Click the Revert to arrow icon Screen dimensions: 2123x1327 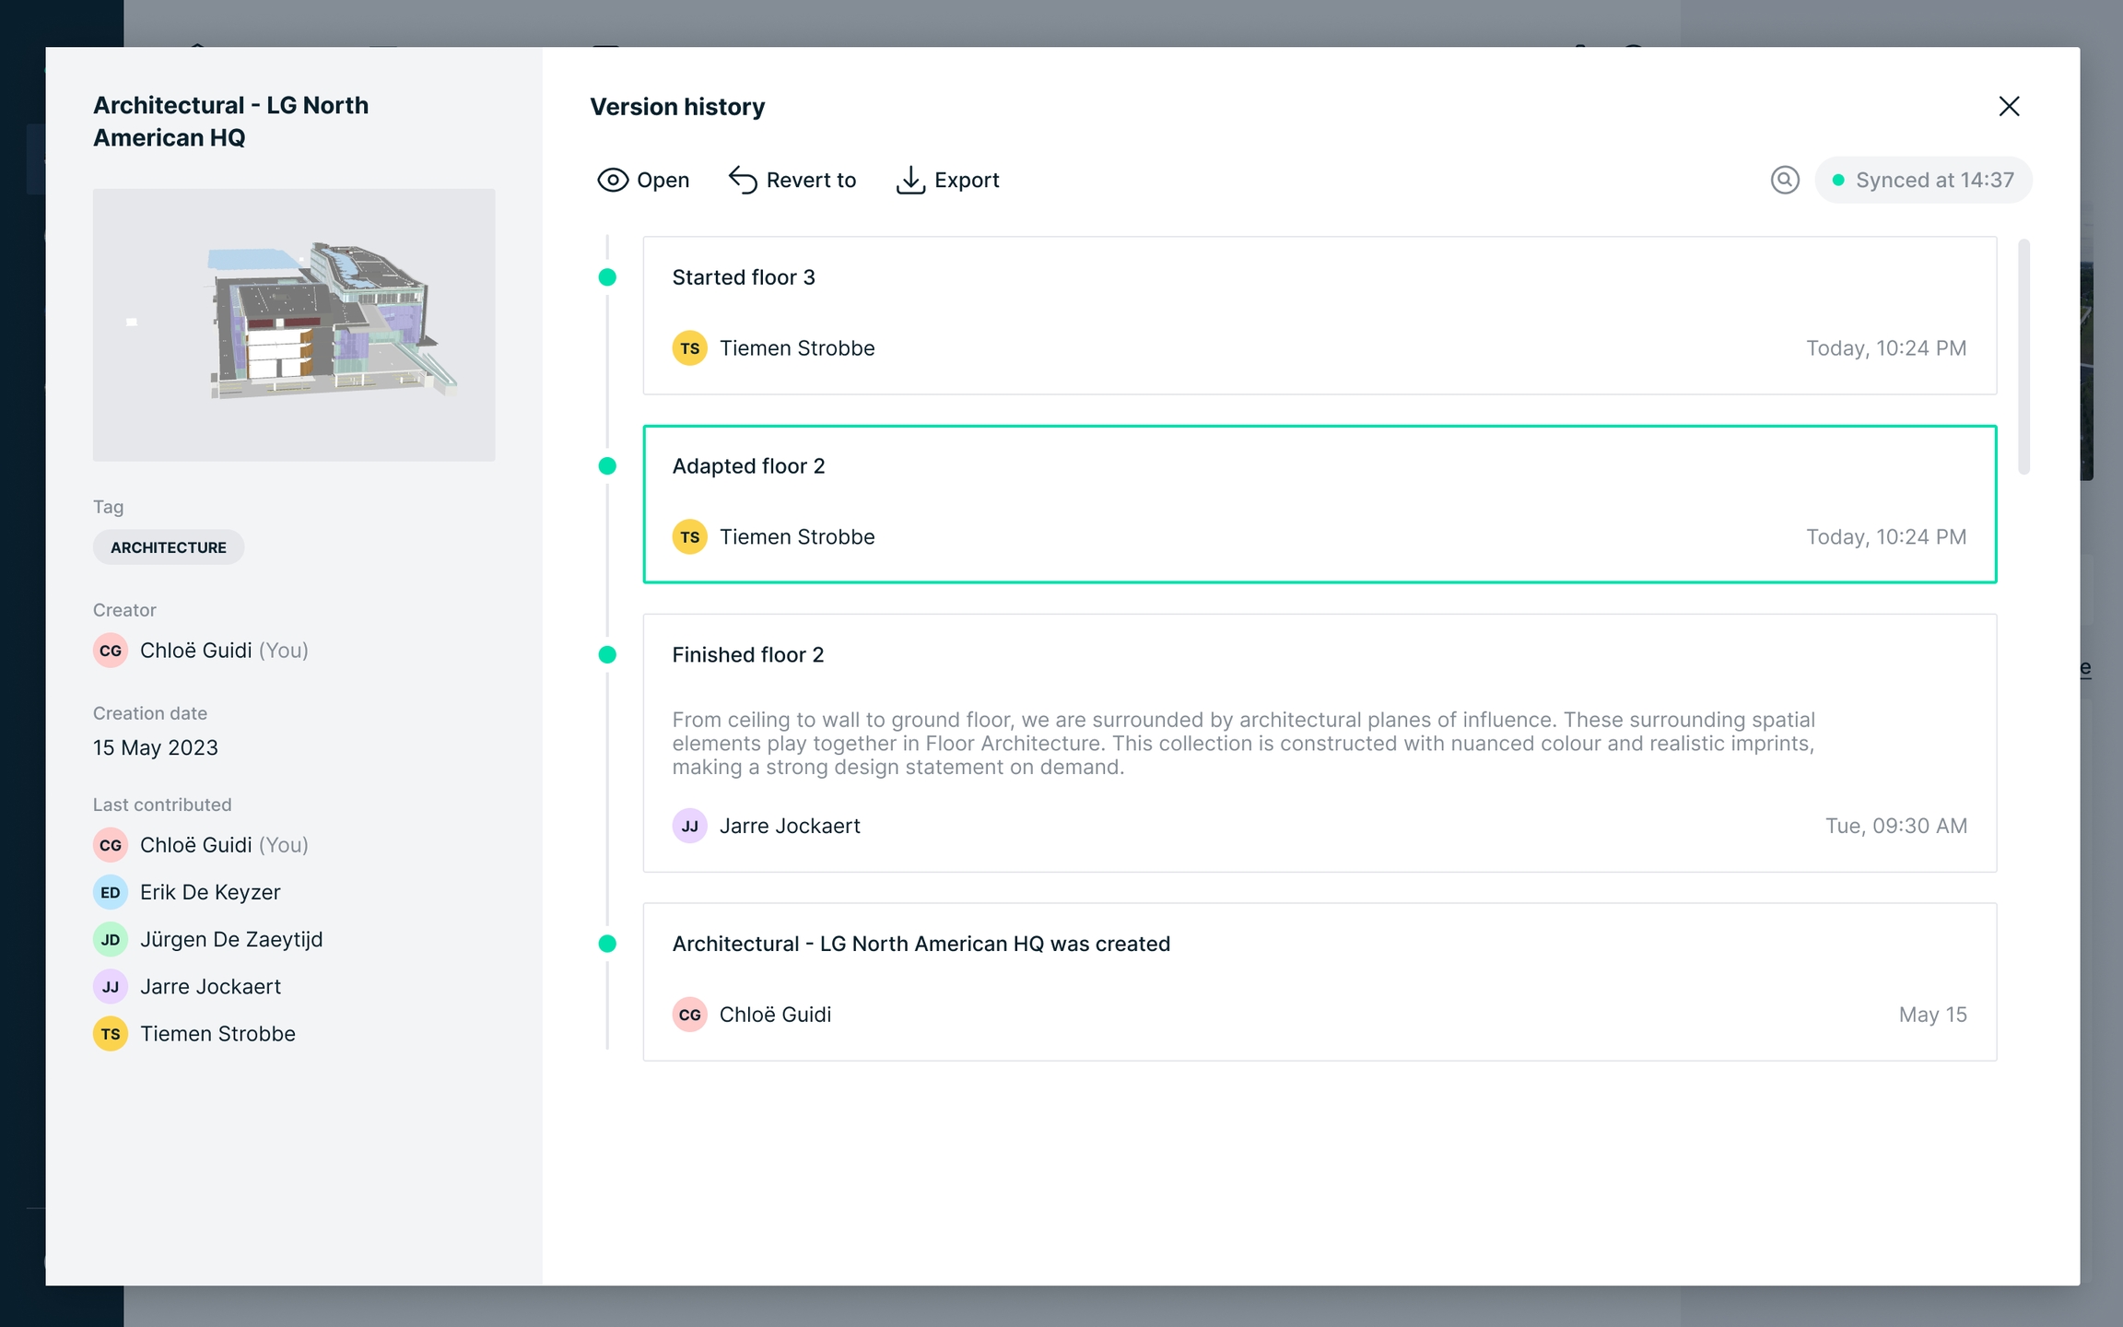[743, 180]
